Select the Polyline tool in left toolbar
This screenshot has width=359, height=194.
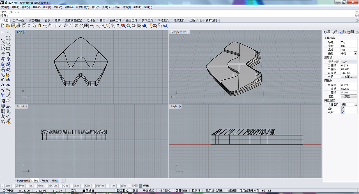coord(3,38)
